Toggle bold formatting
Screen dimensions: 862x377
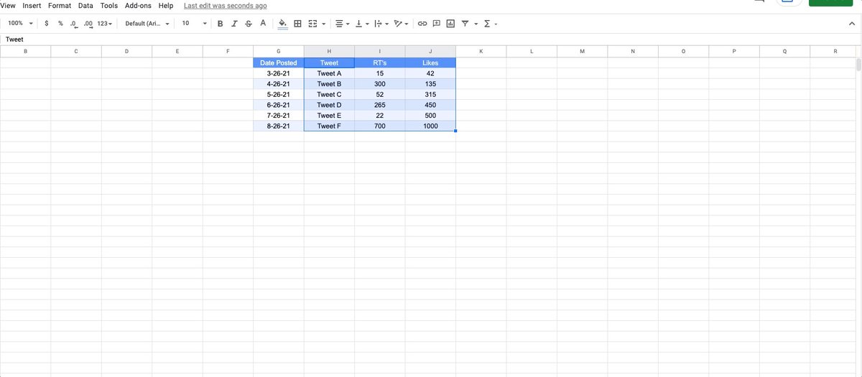pyautogui.click(x=220, y=24)
